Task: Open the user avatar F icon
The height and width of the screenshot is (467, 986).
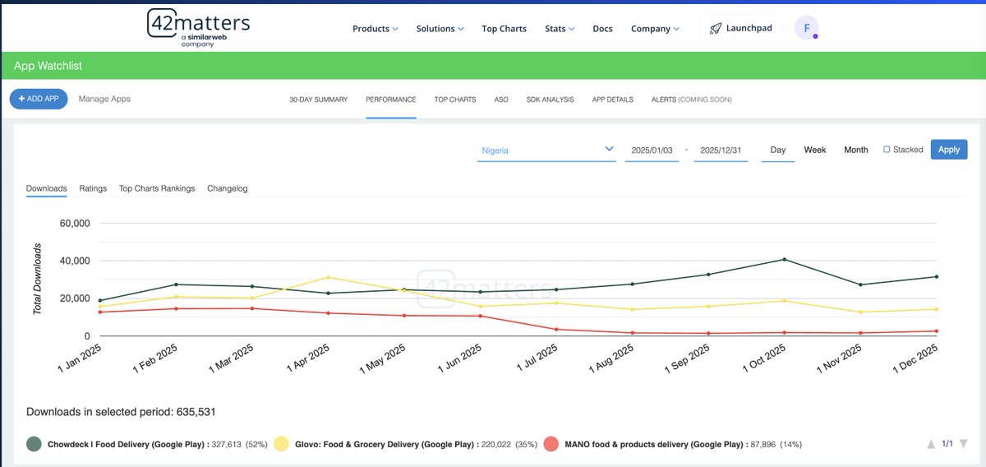Action: pos(807,28)
